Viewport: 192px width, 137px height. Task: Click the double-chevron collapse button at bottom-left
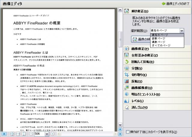click(x=4, y=134)
